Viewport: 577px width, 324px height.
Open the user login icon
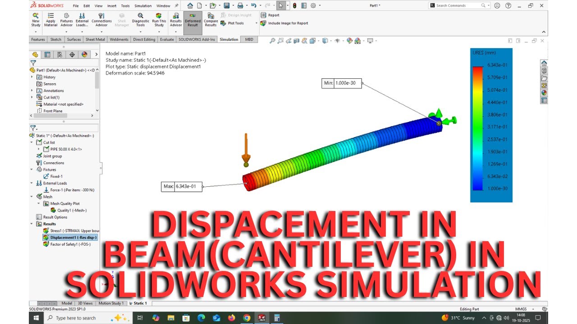point(497,6)
